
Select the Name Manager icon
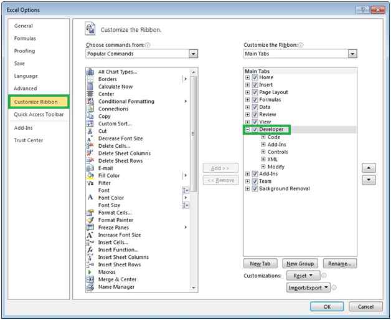[90, 287]
